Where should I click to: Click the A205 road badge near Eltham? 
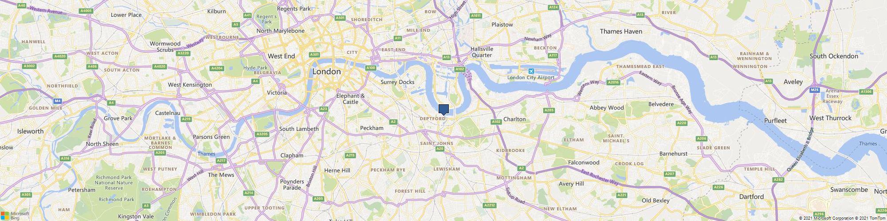(x=549, y=110)
